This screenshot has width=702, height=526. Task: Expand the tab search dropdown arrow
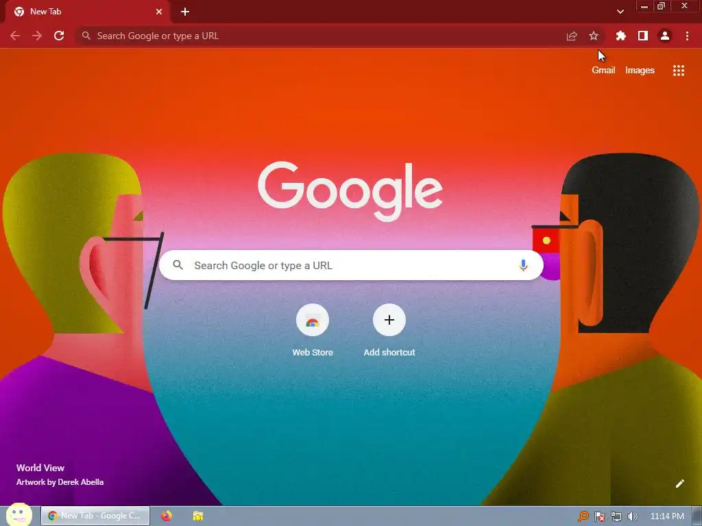click(620, 12)
